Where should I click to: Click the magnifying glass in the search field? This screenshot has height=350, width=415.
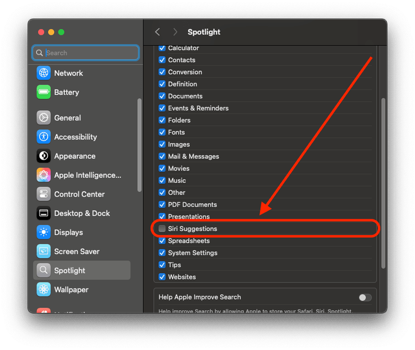[39, 53]
